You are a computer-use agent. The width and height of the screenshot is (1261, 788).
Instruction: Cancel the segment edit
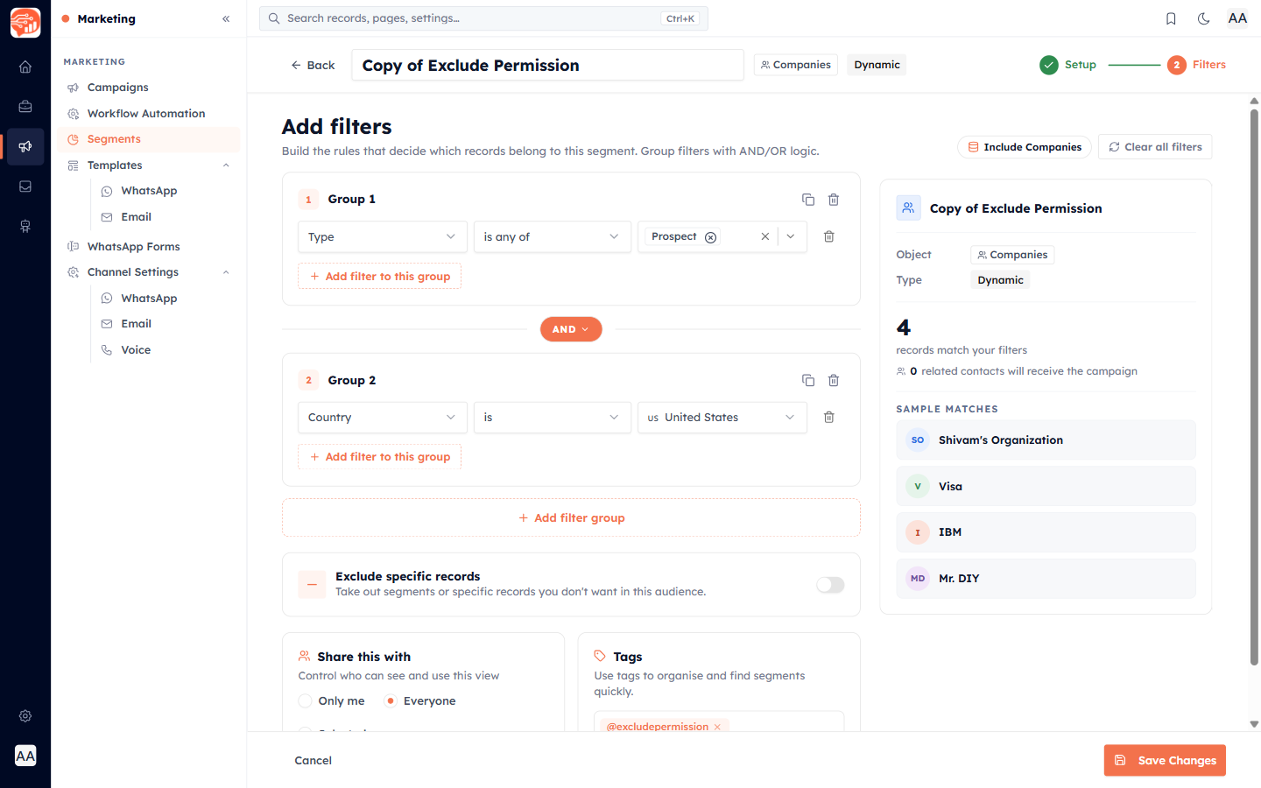point(313,760)
